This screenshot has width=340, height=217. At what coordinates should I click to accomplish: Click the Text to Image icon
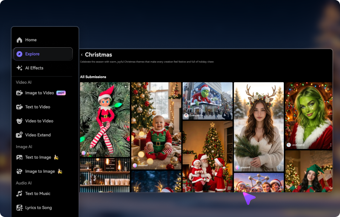[x=19, y=157]
